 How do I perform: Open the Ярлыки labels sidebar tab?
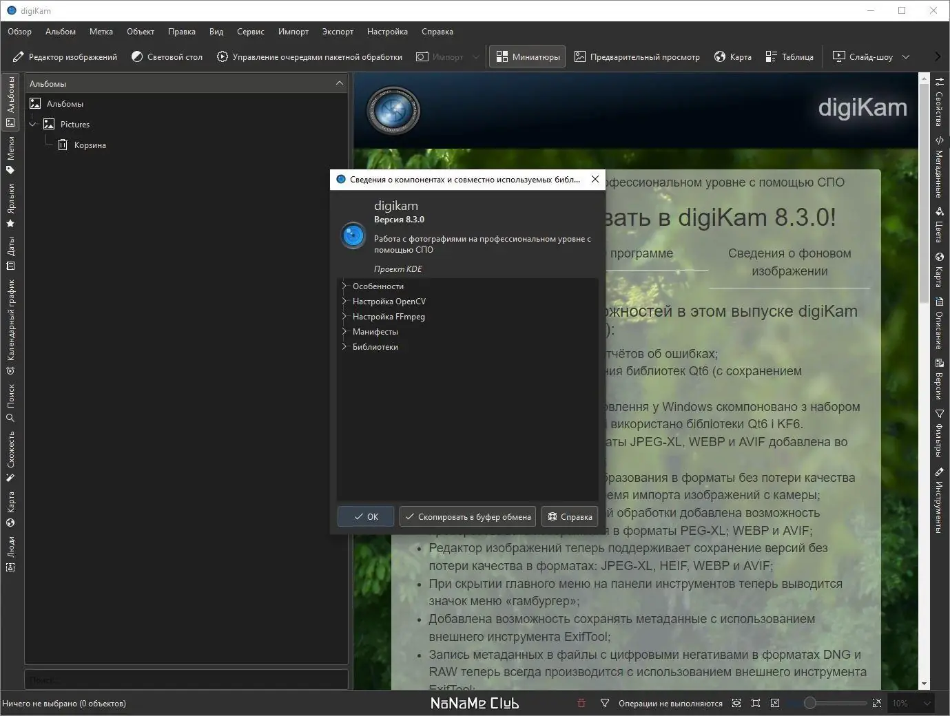pyautogui.click(x=10, y=206)
